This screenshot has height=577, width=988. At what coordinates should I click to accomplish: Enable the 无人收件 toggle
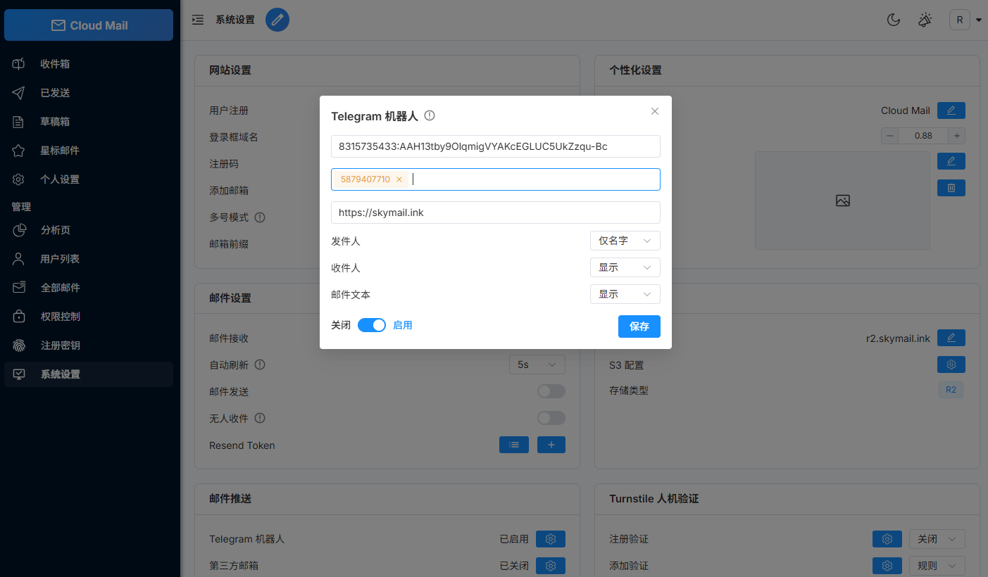click(x=551, y=418)
